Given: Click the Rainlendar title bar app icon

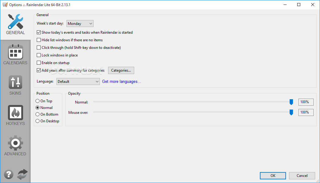Looking at the screenshot, I should (5, 5).
